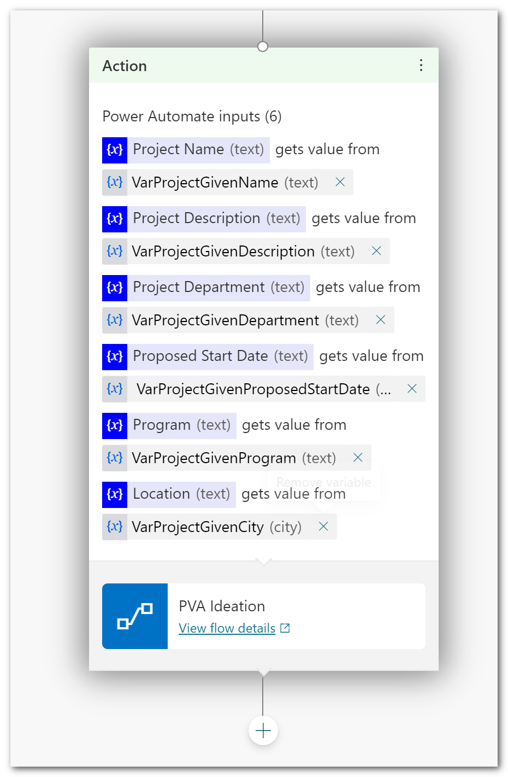Click the Power Automate inputs (6) heading
The width and height of the screenshot is (508, 777).
[x=192, y=116]
